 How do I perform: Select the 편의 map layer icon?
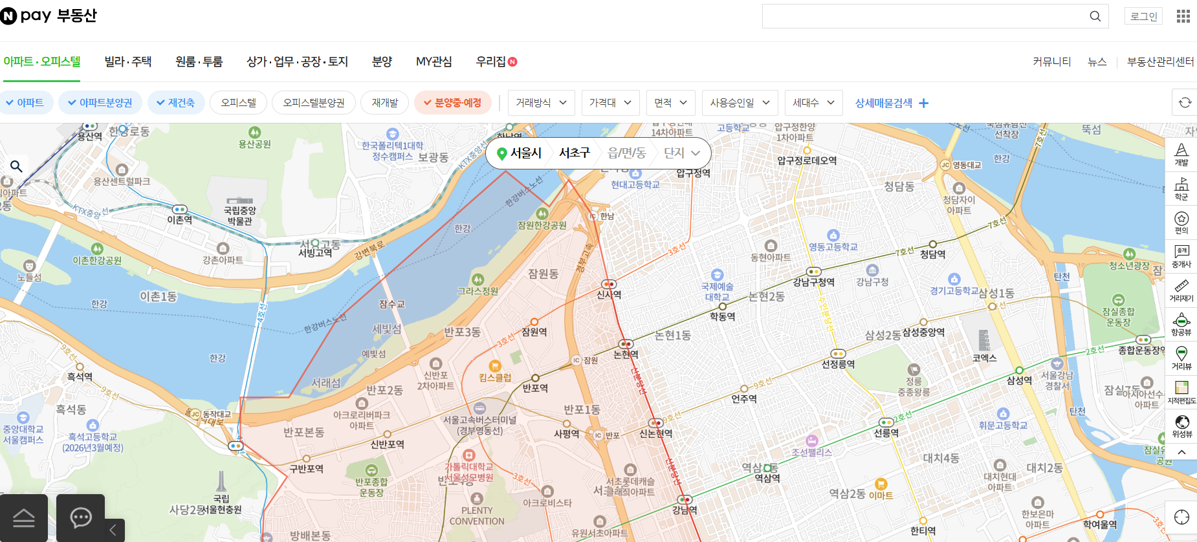[1181, 222]
